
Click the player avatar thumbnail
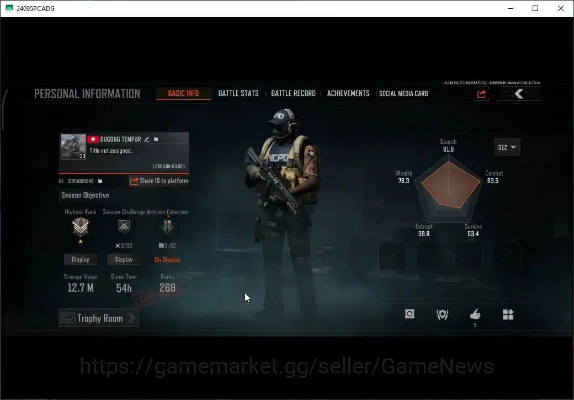pos(73,147)
